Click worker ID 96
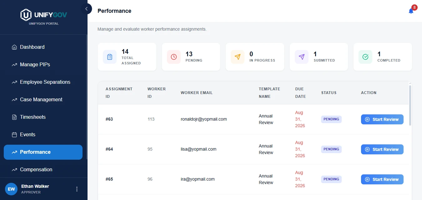 coord(150,179)
